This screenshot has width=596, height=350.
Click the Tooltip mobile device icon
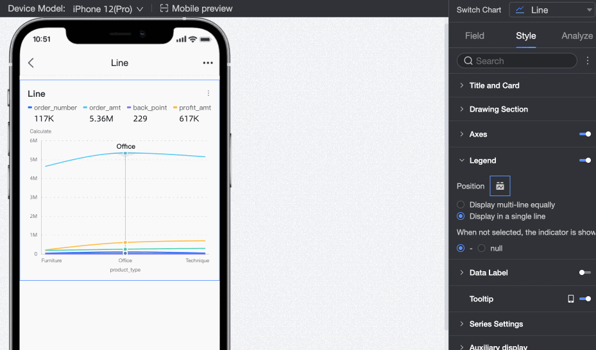571,299
